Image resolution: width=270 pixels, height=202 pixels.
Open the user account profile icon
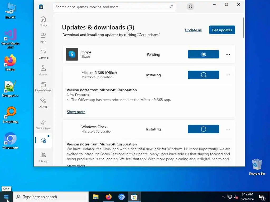190,7
